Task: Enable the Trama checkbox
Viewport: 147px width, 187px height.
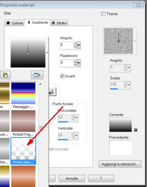Action: pos(103,14)
